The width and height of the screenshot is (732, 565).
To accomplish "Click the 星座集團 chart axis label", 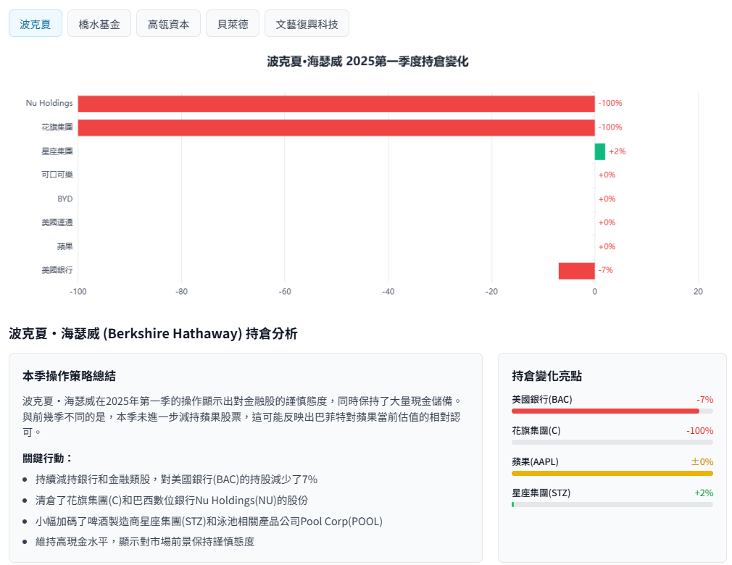I will pyautogui.click(x=57, y=151).
